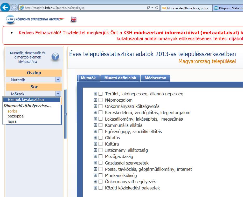Move dimension to page with lapra
This screenshot has width=243, height=197.
click(12, 121)
